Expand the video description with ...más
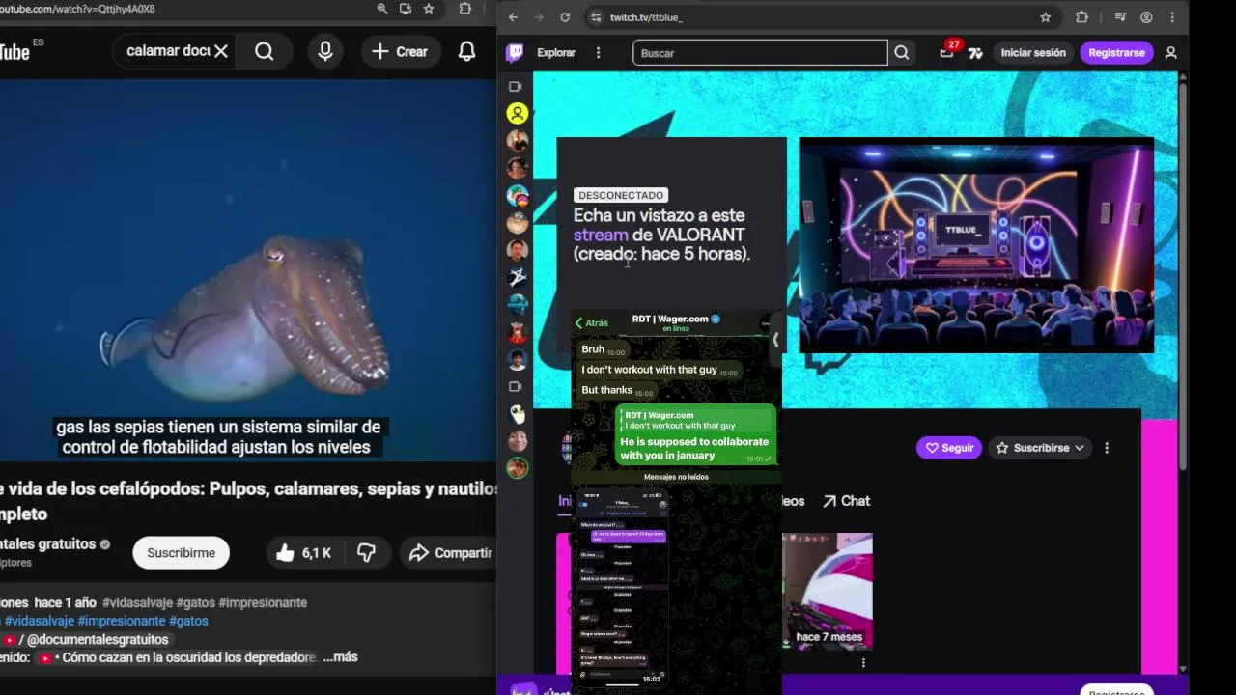Screen dimensions: 1236x695 [x=340, y=657]
